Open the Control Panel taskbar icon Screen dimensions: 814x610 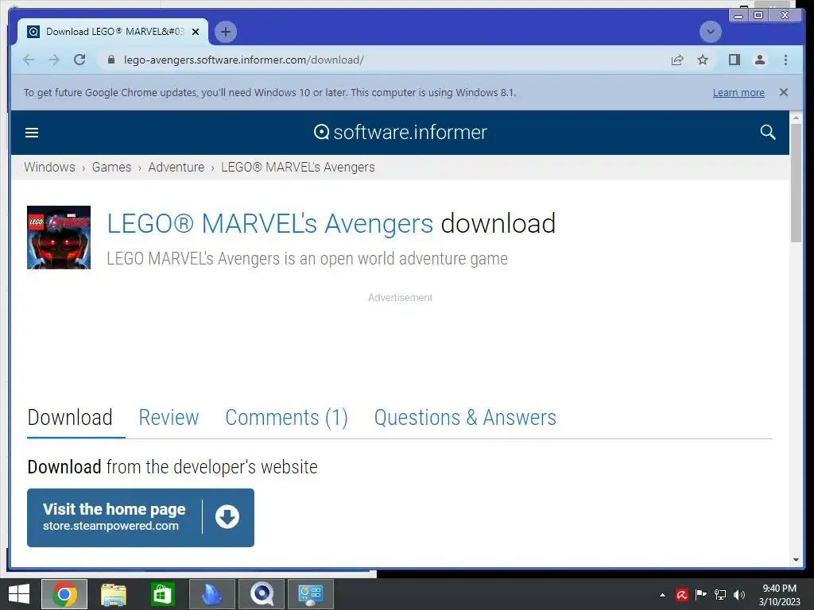(x=311, y=594)
